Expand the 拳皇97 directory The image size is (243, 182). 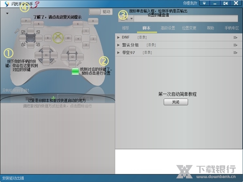pos(118,53)
